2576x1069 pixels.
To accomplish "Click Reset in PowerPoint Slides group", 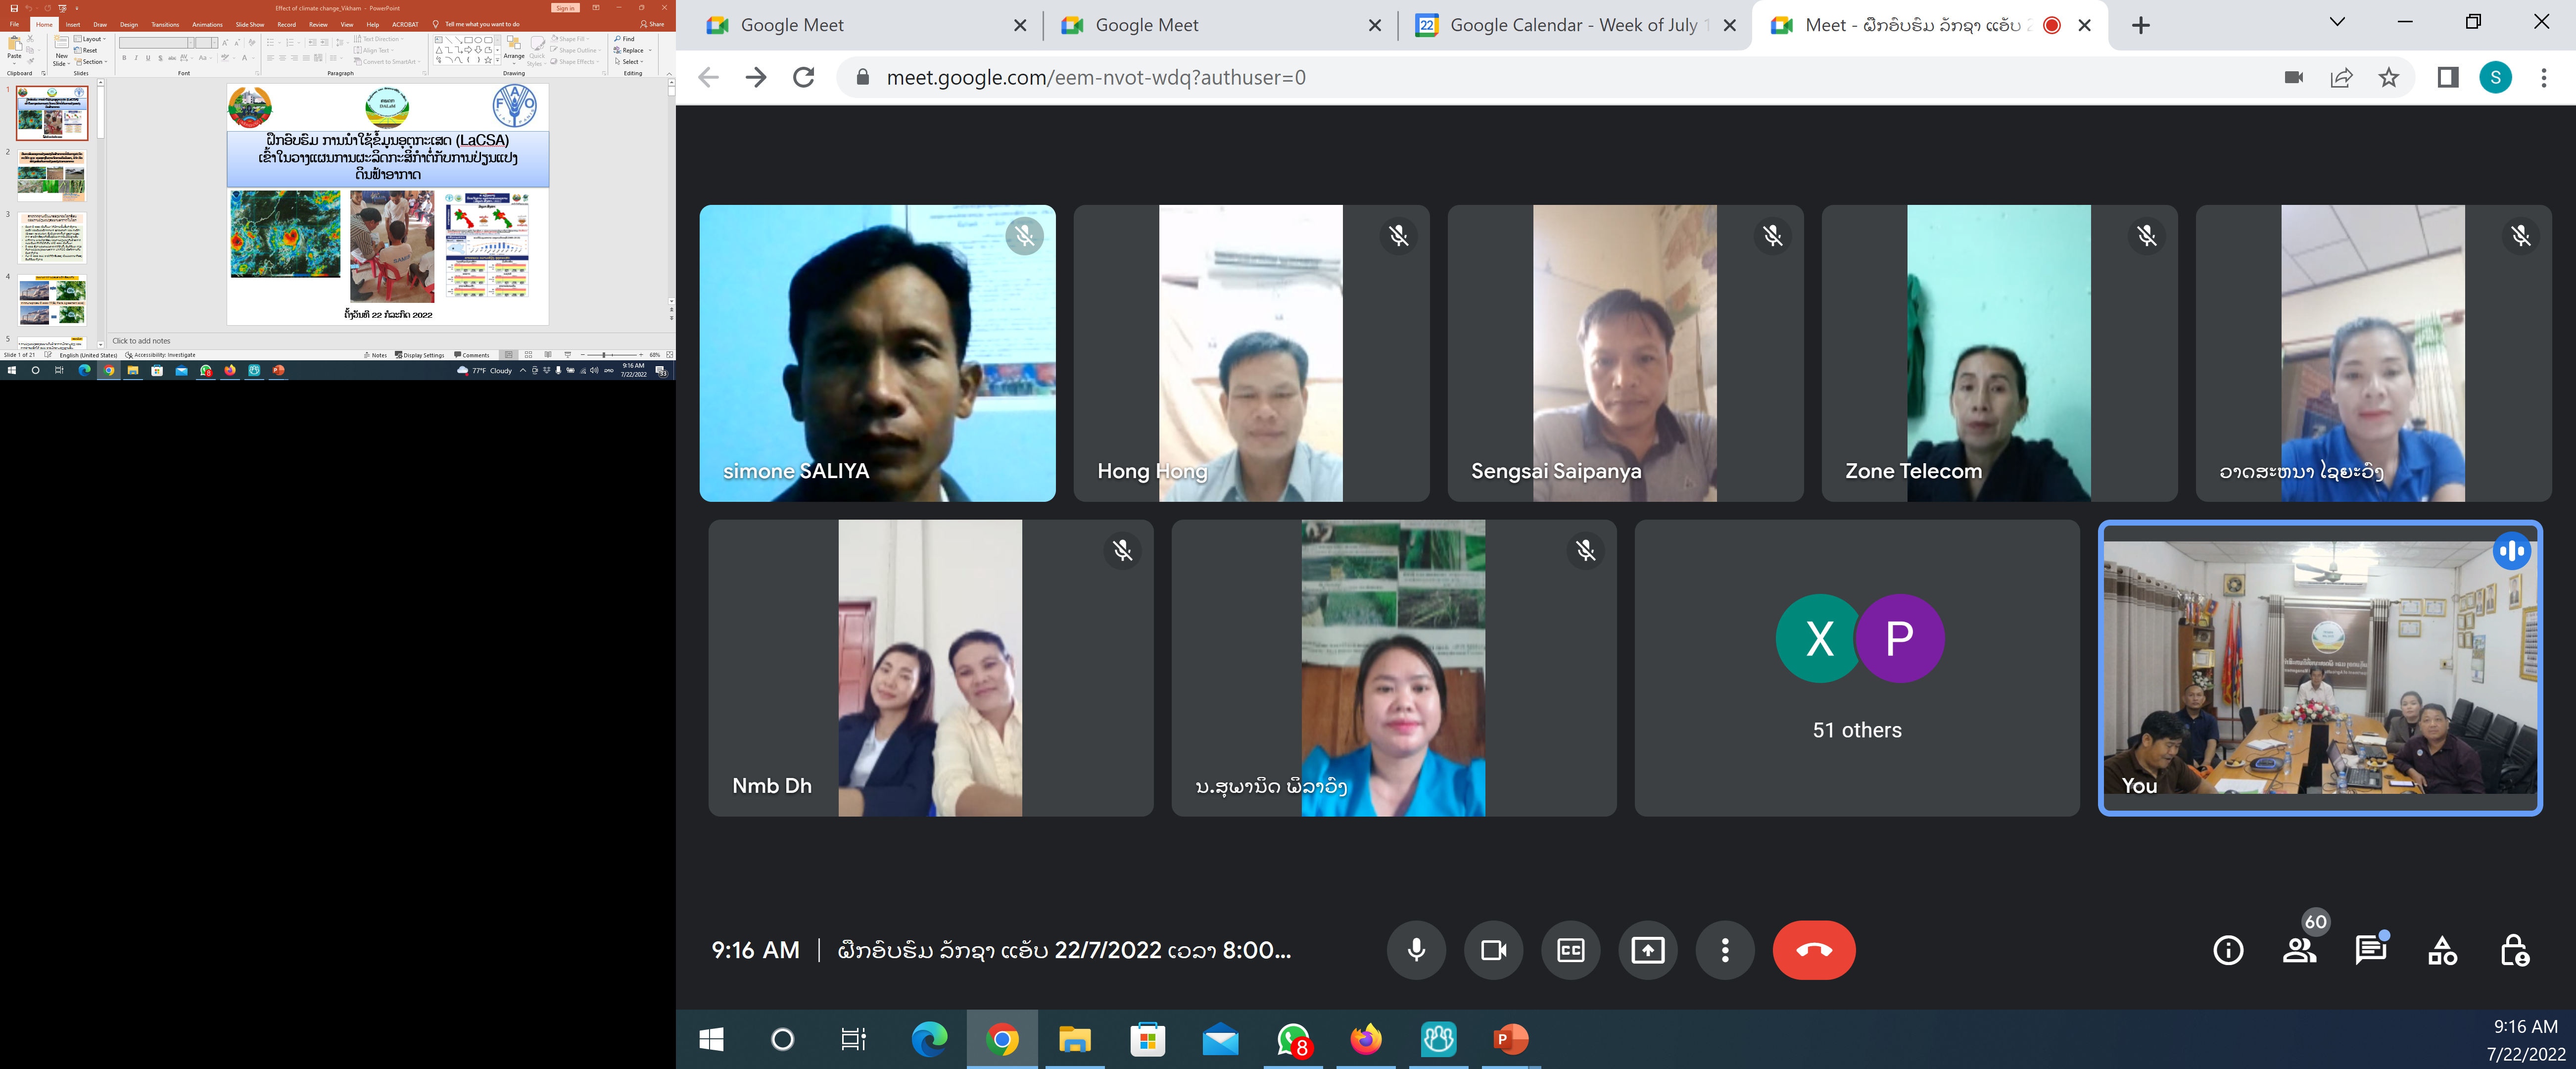I will (86, 50).
